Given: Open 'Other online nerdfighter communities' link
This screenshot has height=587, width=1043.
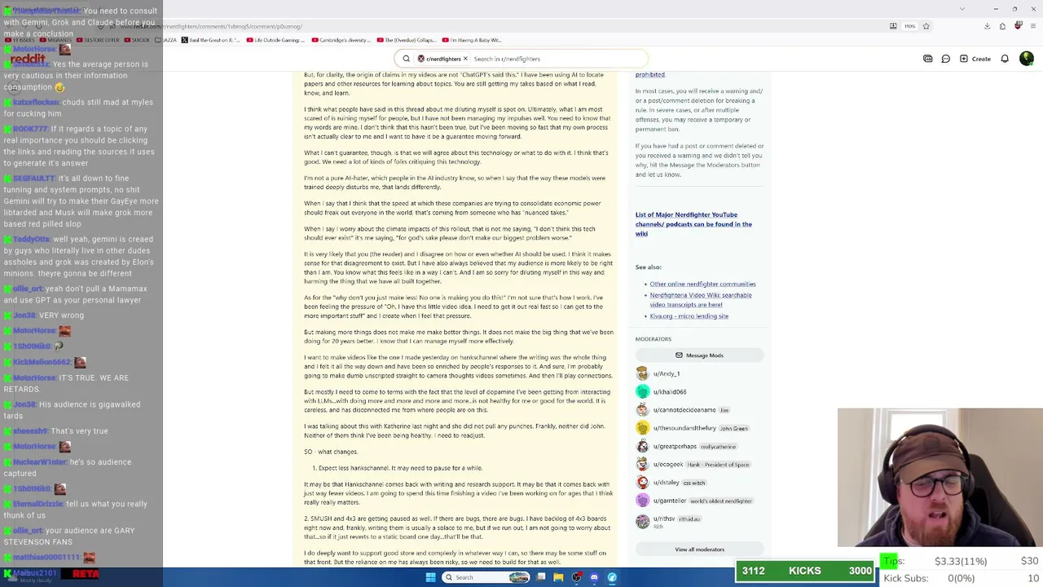Looking at the screenshot, I should tap(702, 285).
